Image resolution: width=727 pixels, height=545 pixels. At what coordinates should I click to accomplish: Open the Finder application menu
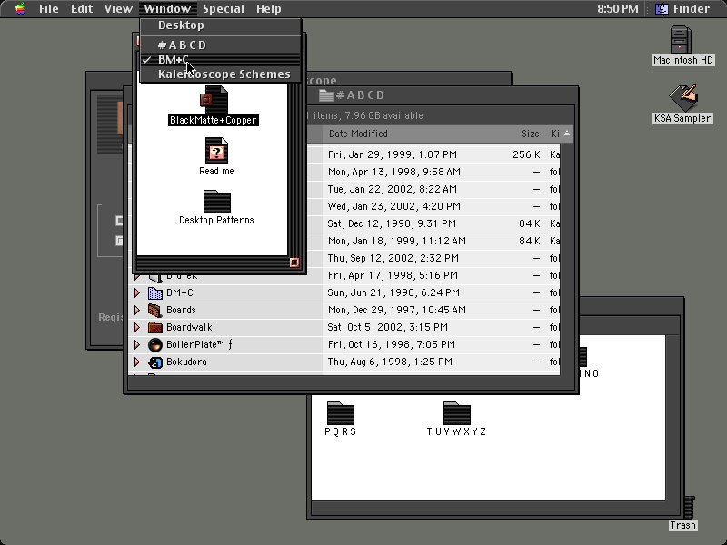pyautogui.click(x=682, y=9)
